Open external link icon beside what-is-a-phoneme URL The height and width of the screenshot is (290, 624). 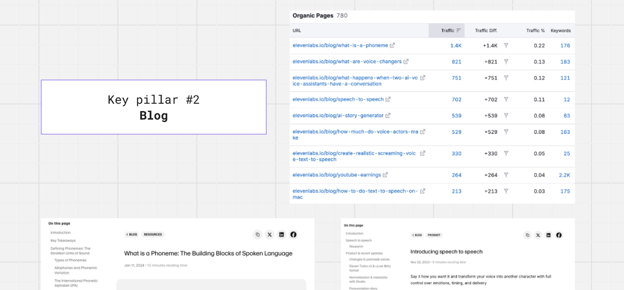(392, 45)
